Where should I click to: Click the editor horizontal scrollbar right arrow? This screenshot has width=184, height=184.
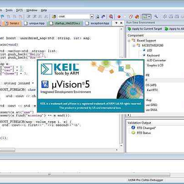pyautogui.click(x=117, y=150)
